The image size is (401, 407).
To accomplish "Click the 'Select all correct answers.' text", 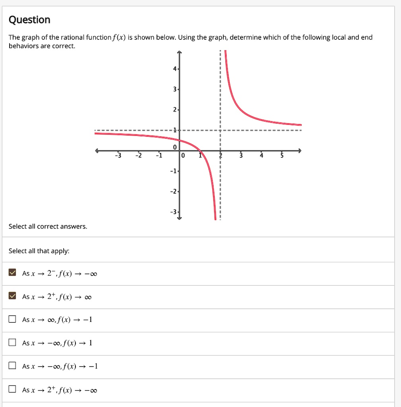I will (48, 226).
